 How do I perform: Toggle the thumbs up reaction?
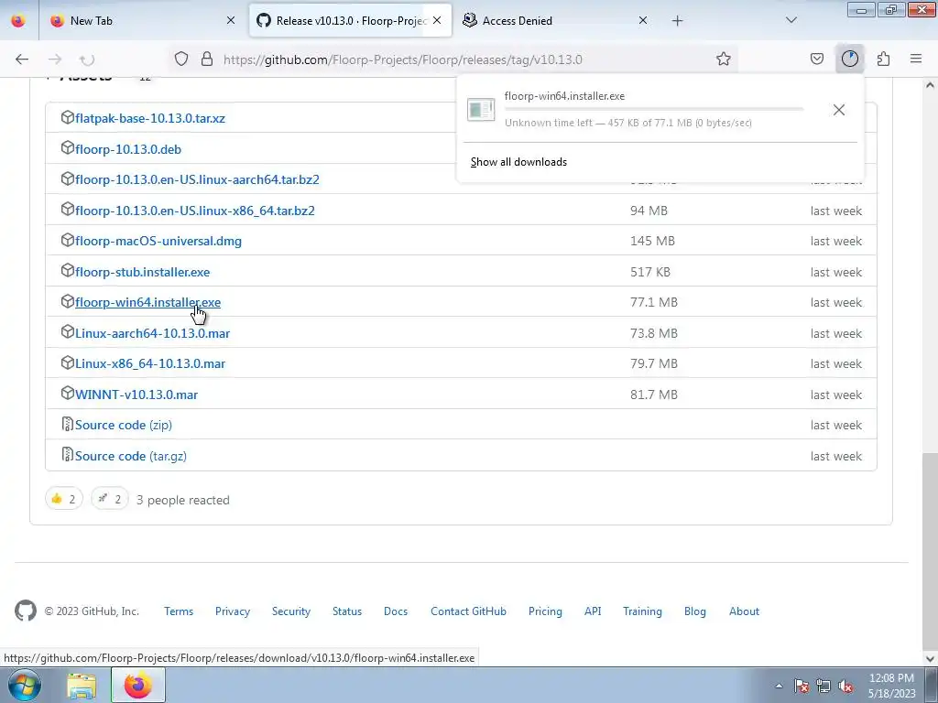(64, 499)
